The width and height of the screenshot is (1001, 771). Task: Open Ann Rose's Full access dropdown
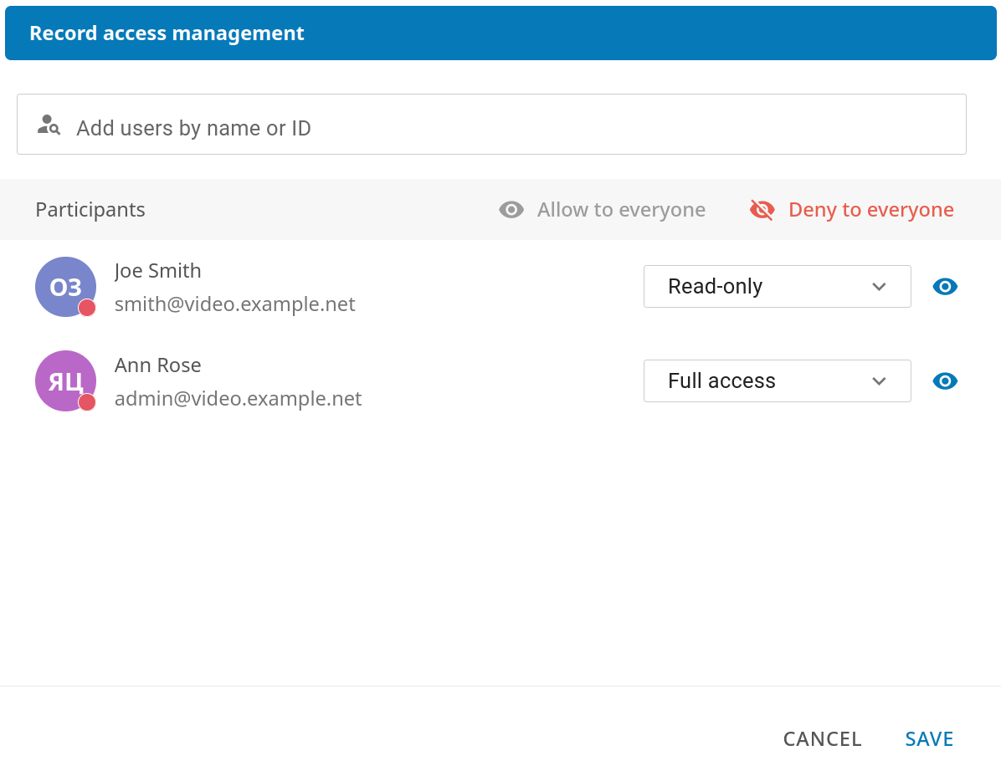[x=776, y=381]
